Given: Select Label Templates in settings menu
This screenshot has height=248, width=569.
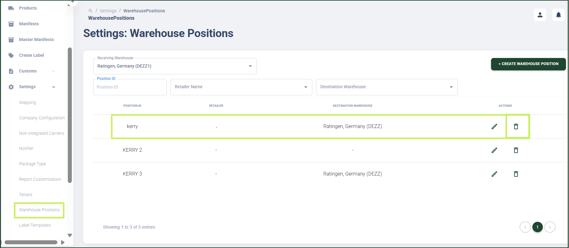Looking at the screenshot, I should [35, 225].
